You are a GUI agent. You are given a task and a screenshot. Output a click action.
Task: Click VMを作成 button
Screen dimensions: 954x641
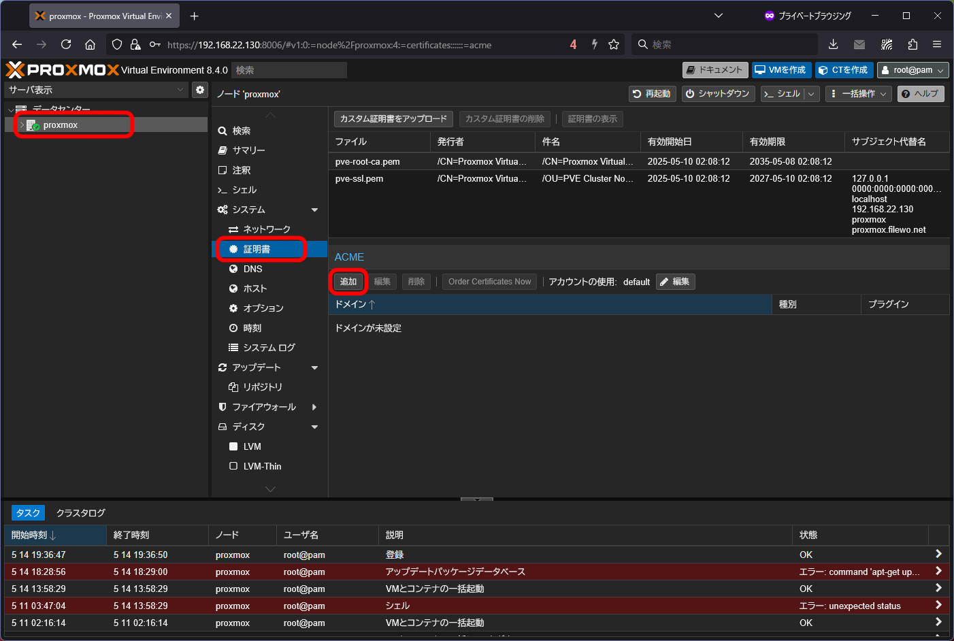(x=781, y=70)
